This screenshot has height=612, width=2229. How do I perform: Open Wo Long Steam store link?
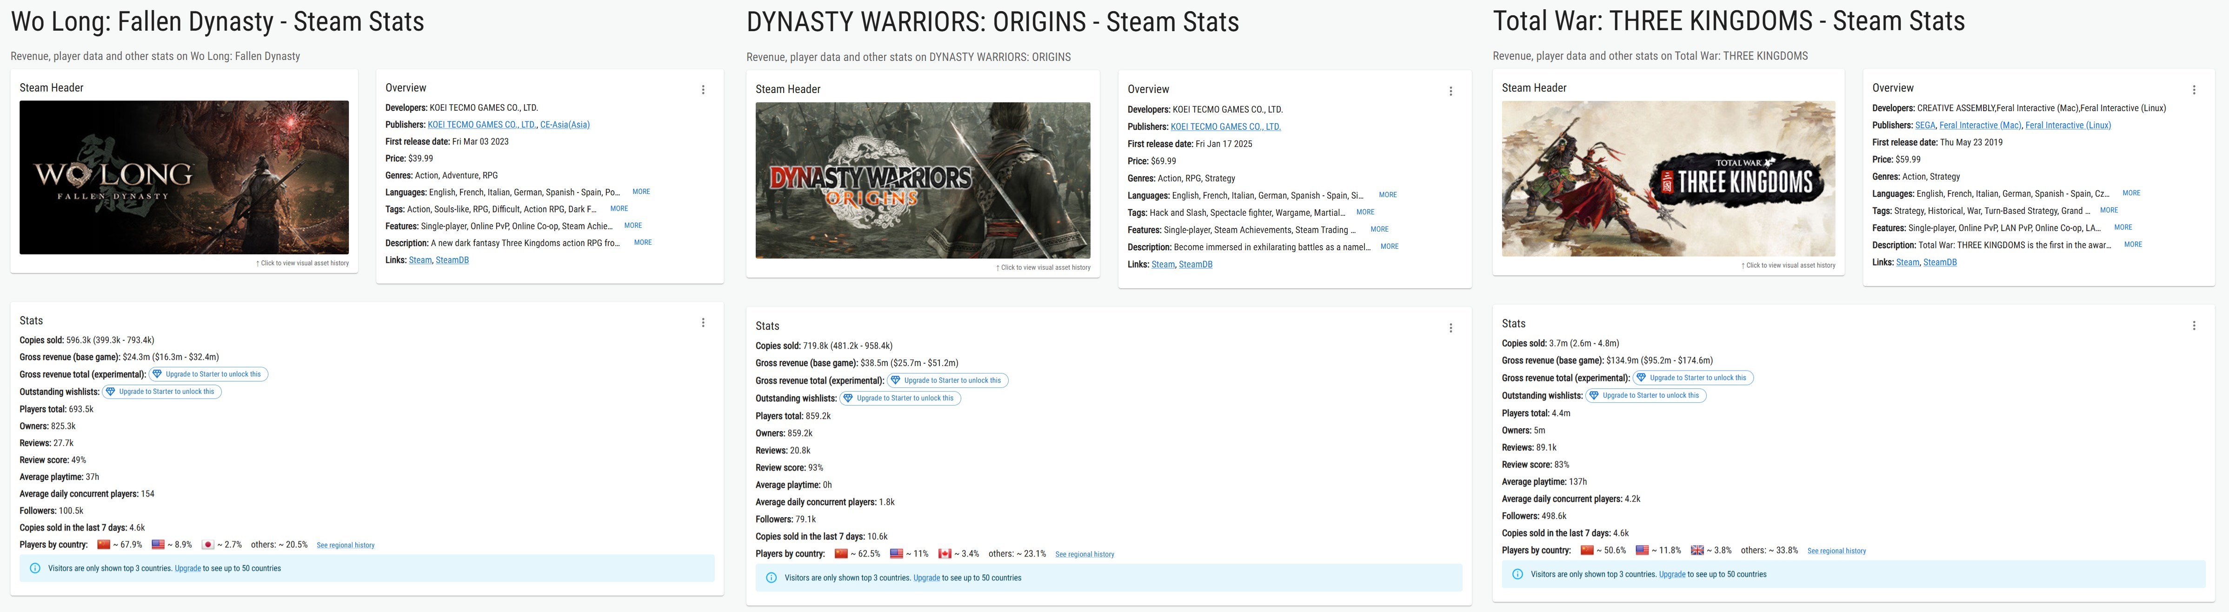tap(419, 259)
